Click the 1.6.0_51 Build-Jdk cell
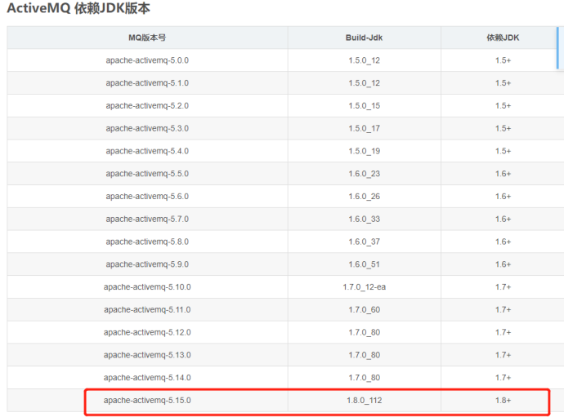 tap(364, 264)
